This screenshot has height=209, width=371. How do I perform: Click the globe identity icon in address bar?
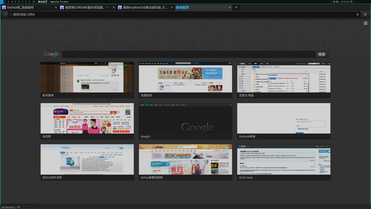pos(11,14)
